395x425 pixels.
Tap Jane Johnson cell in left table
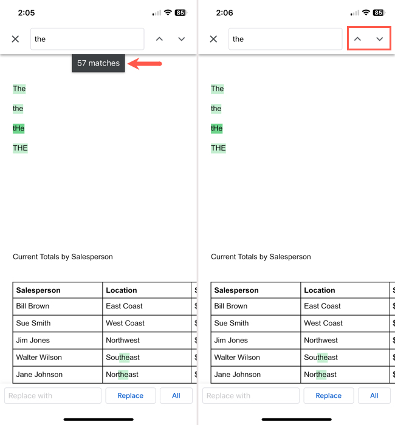pos(58,375)
